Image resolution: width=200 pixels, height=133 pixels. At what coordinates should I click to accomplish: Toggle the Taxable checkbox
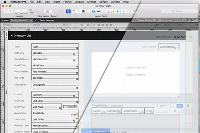click(x=70, y=107)
